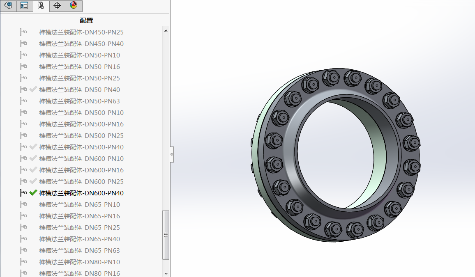Screen dimensions: 475x277
Task: Click the configuration icon of DN500-PN25
Action: click(23, 135)
